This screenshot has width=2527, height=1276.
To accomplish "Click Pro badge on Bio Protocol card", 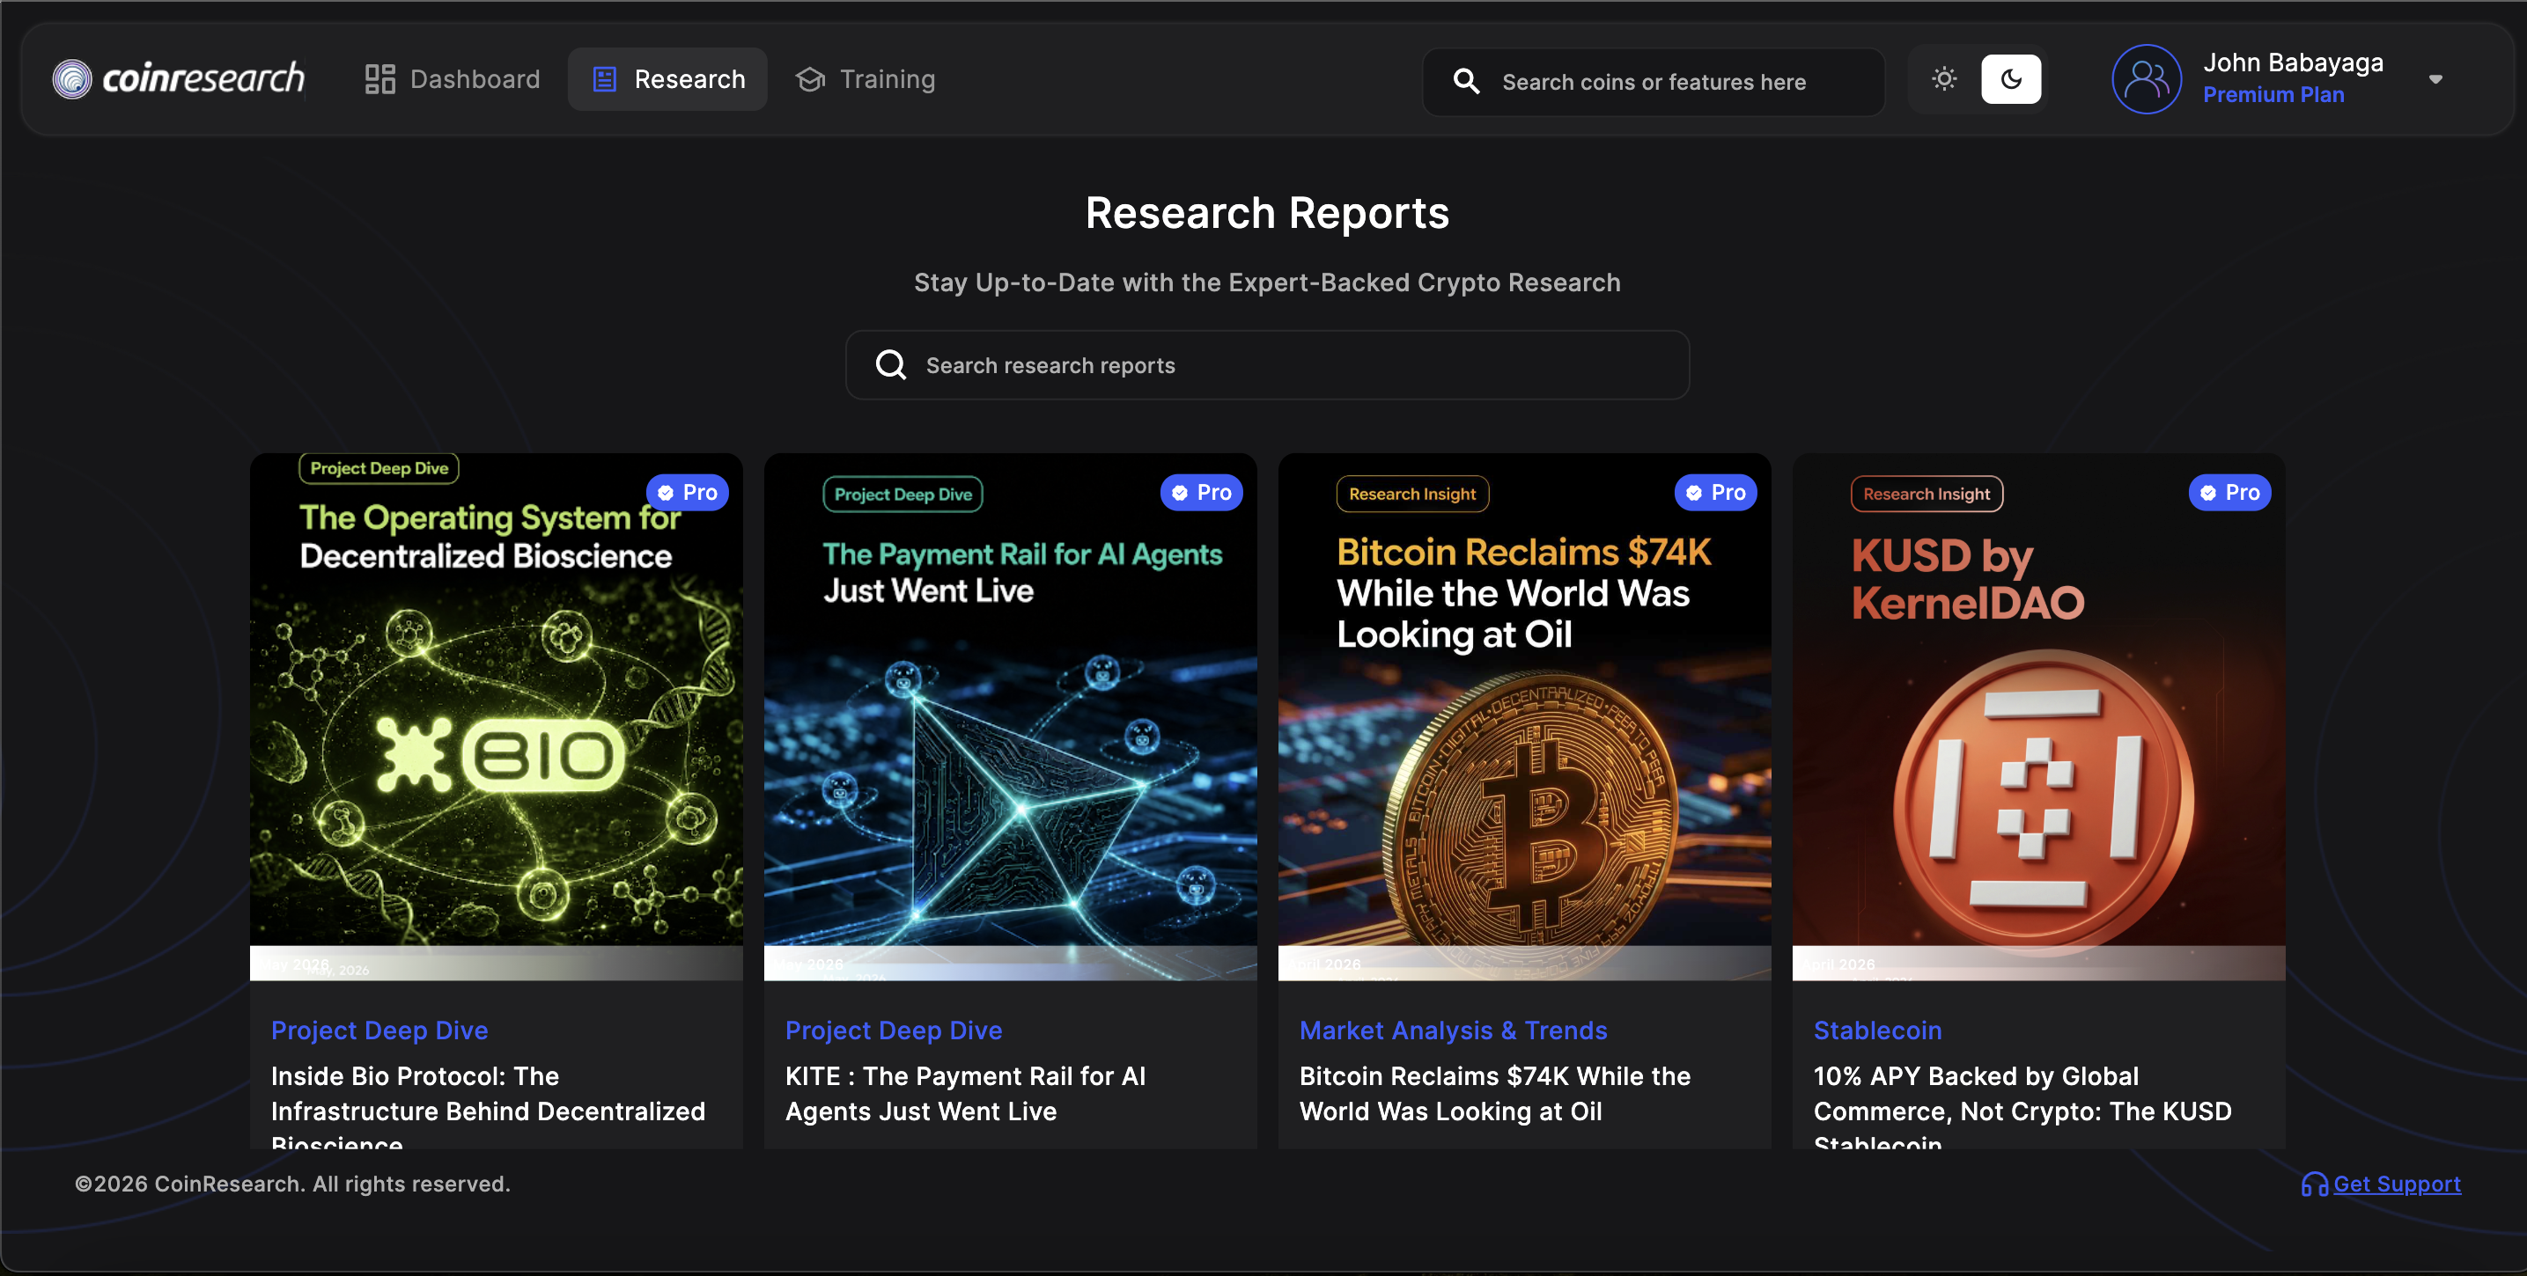I will pyautogui.click(x=688, y=492).
